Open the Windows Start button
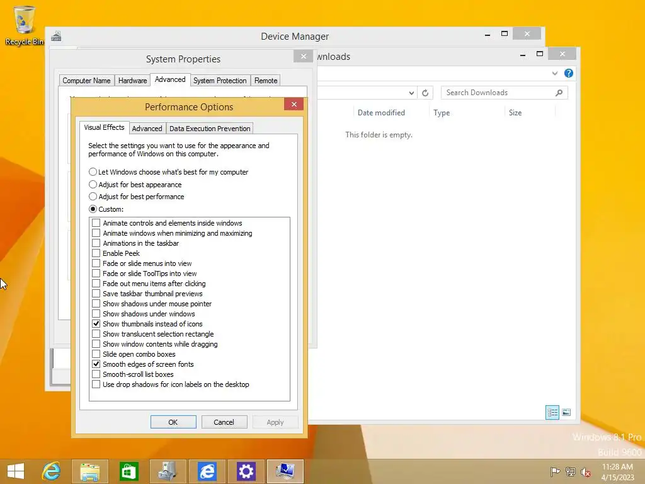 coord(16,471)
